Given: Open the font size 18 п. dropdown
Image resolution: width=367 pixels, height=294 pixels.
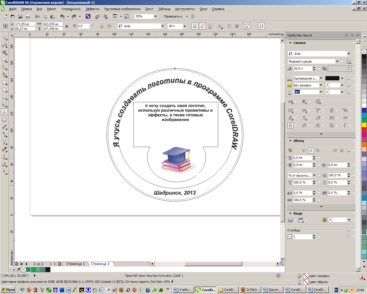Looking at the screenshot, I should pyautogui.click(x=185, y=26).
